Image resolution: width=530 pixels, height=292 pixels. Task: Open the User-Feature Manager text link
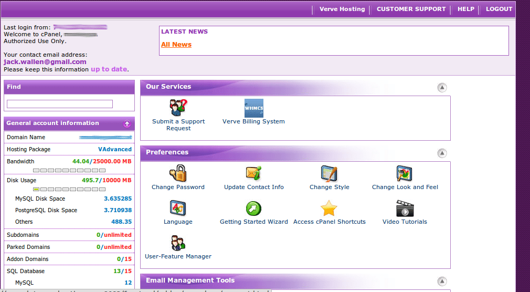tap(178, 256)
